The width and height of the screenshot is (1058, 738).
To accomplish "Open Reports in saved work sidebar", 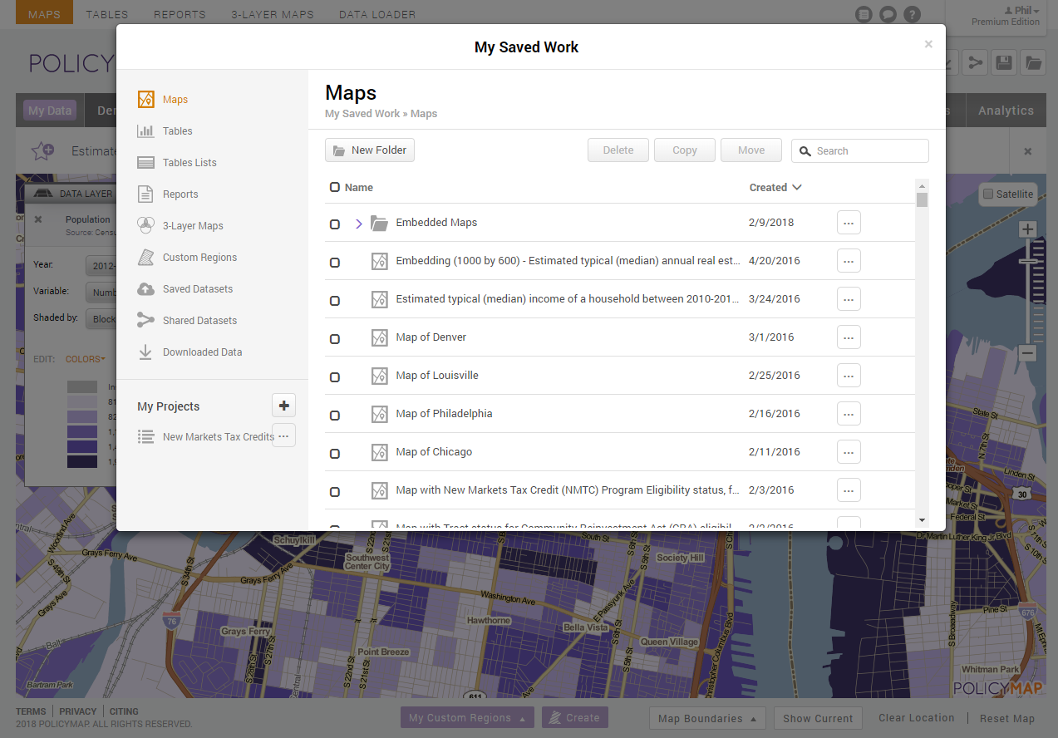I will click(168, 194).
